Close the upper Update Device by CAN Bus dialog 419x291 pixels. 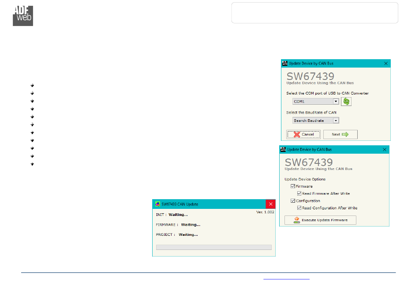click(386, 64)
